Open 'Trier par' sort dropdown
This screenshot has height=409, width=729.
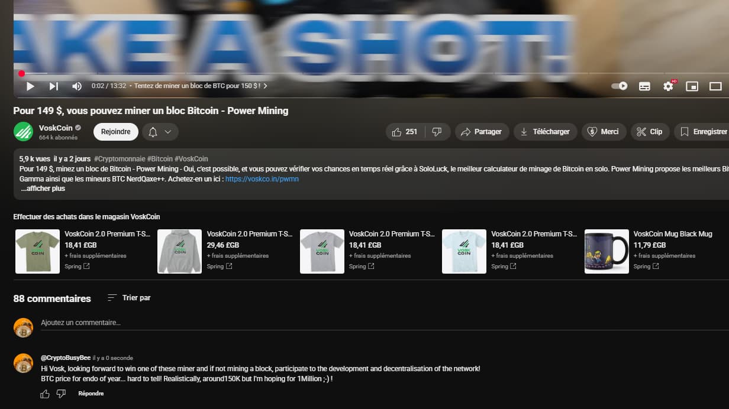129,298
